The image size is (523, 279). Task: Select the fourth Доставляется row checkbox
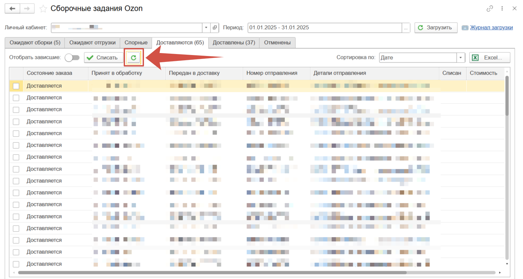(x=16, y=122)
